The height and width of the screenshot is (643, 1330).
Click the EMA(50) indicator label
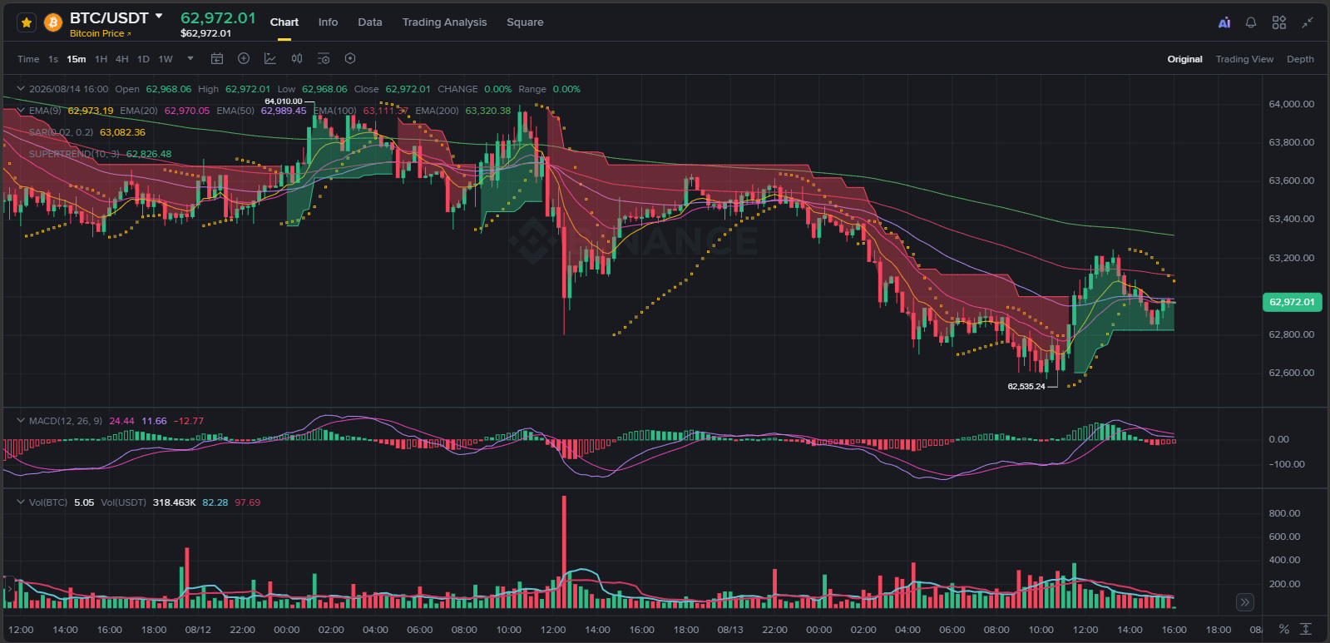[235, 111]
